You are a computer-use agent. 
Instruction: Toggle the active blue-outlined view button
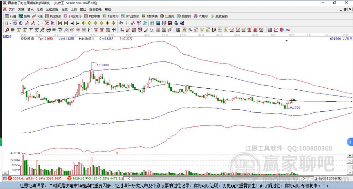(15, 23)
